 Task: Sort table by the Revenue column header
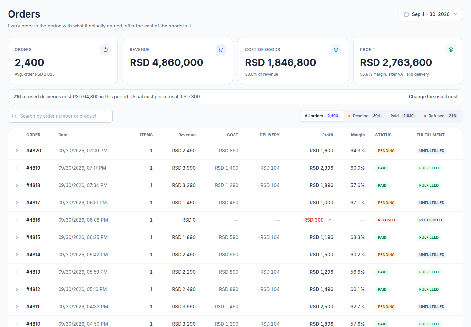tap(187, 135)
